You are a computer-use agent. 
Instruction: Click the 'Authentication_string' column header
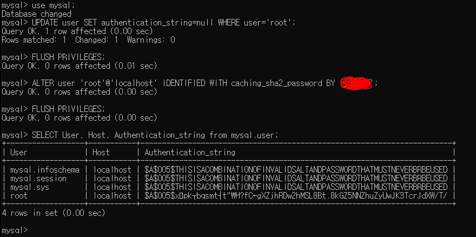[x=190, y=152]
